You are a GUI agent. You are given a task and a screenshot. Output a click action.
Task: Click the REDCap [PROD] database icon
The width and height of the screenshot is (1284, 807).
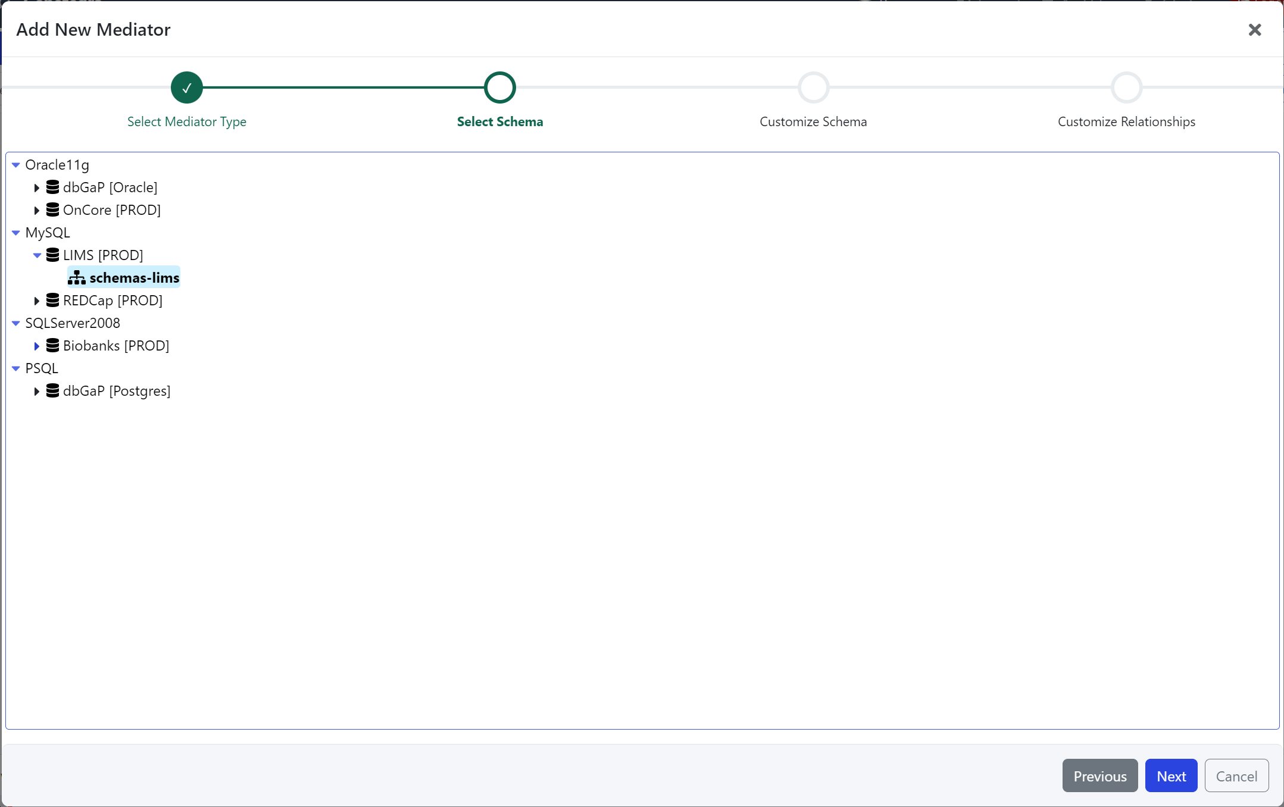[x=52, y=301]
